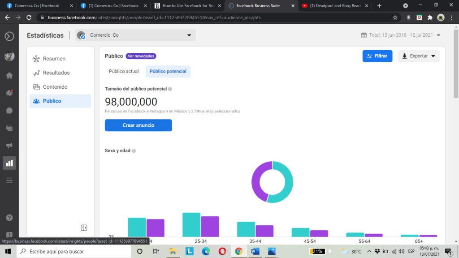Click the Crear anuncio button
The height and width of the screenshot is (258, 459).
point(139,125)
